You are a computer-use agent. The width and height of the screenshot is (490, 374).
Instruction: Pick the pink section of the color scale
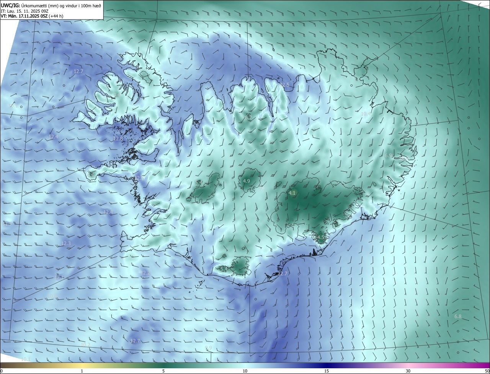click(408, 365)
